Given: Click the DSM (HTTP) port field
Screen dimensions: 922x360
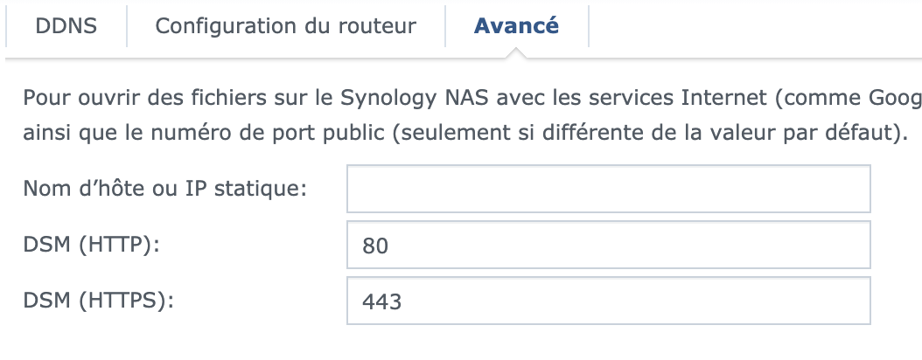Looking at the screenshot, I should click(x=608, y=246).
